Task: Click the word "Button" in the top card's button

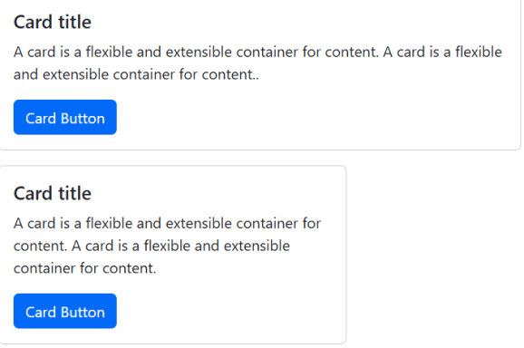Action: click(82, 119)
